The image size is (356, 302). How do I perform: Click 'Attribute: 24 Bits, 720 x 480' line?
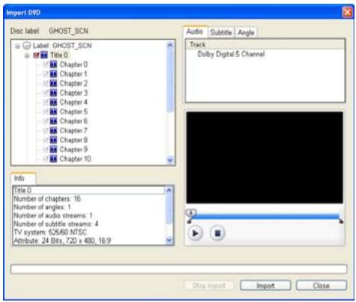[x=62, y=241]
